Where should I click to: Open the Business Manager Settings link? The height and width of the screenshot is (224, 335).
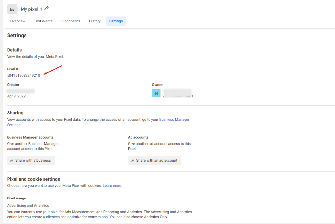click(174, 120)
